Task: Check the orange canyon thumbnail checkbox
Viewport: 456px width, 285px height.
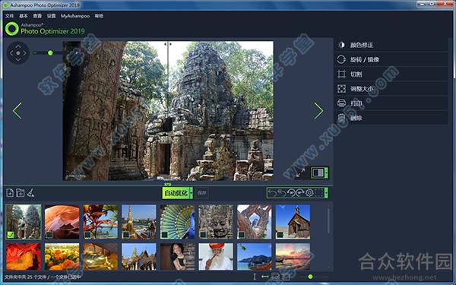Action: (49, 234)
